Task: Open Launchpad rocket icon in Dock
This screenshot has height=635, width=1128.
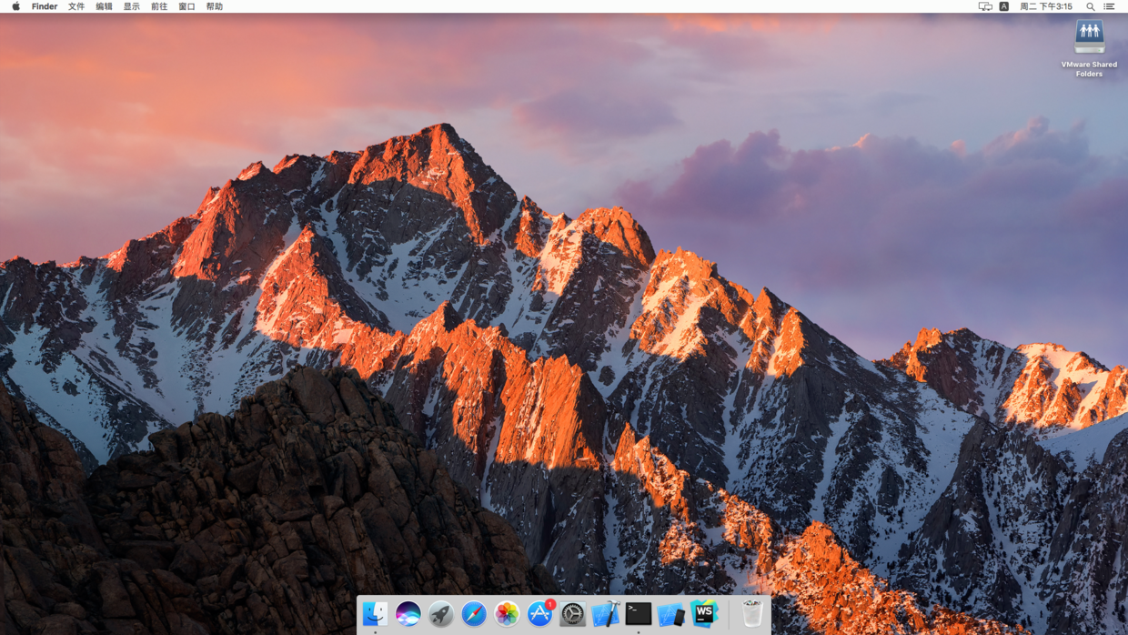Action: click(x=441, y=614)
